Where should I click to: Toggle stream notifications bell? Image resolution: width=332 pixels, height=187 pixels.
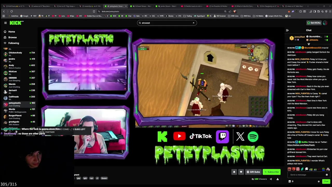[x=234, y=172]
